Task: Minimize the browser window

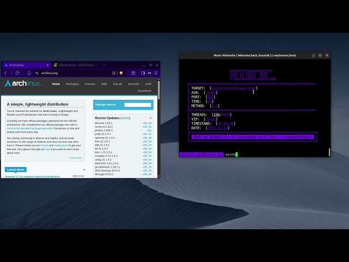Action: point(144,65)
